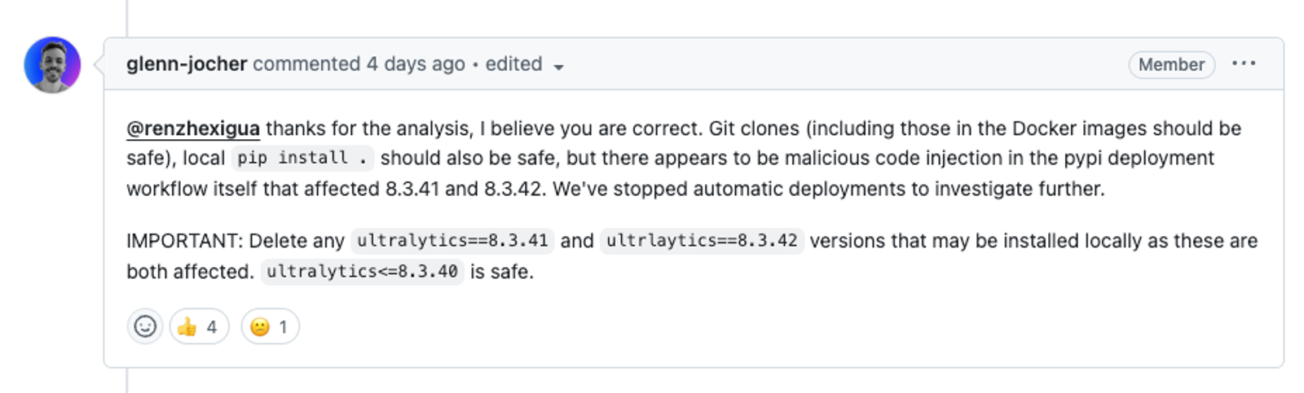Click the caret arrow beside "edited"
1304x393 pixels.
click(x=558, y=67)
